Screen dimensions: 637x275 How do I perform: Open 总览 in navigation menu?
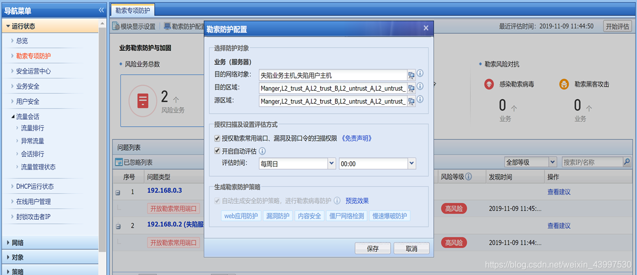pyautogui.click(x=22, y=40)
